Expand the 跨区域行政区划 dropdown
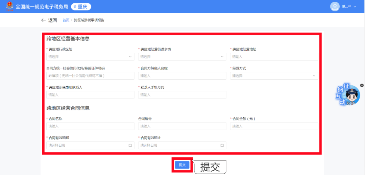Image resolution: width=365 pixels, height=175 pixels. [x=90, y=57]
